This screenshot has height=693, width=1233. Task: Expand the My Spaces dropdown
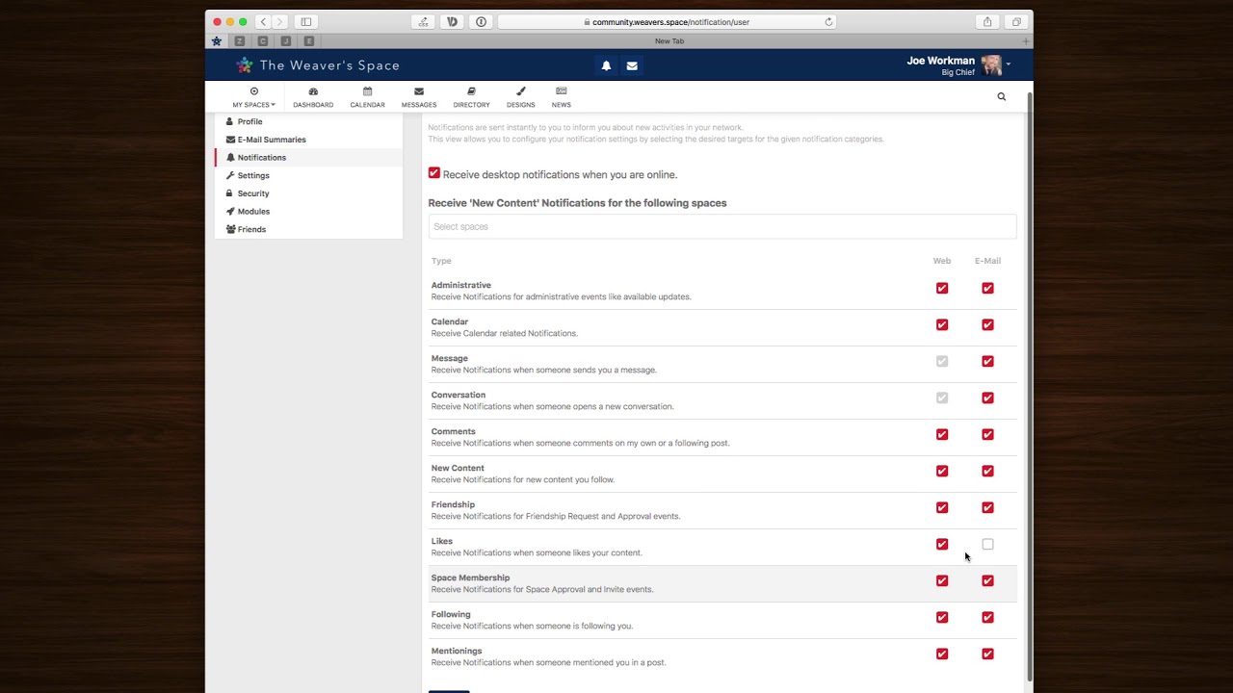click(253, 97)
